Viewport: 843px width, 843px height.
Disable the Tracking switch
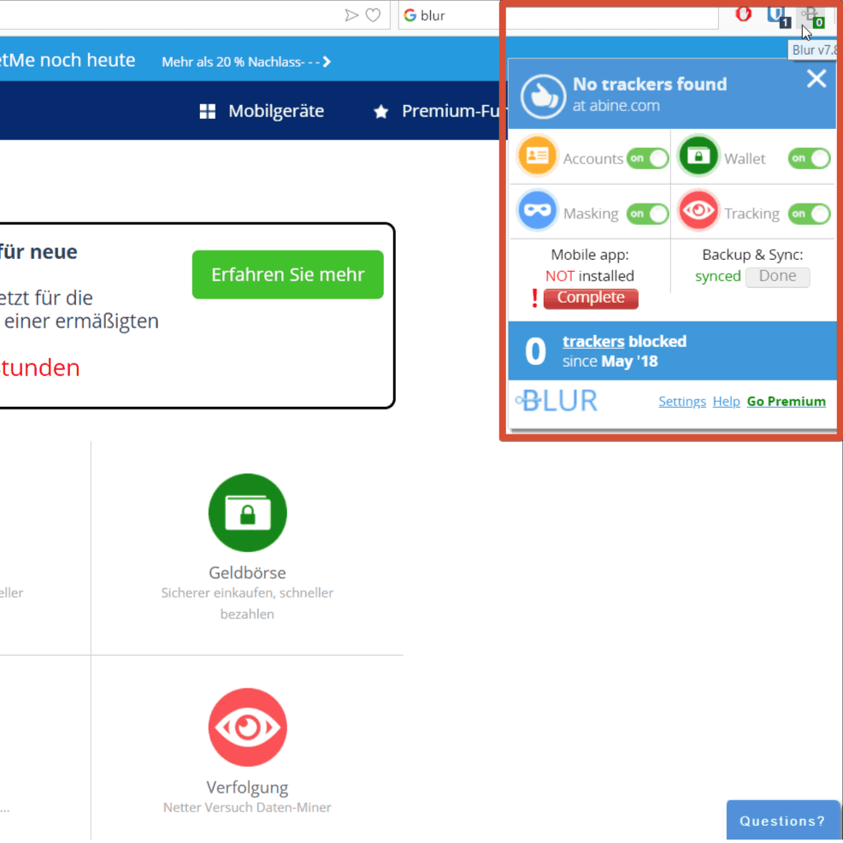[x=809, y=214]
